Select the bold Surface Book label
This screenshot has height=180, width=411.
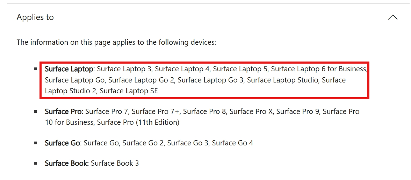[x=67, y=163]
